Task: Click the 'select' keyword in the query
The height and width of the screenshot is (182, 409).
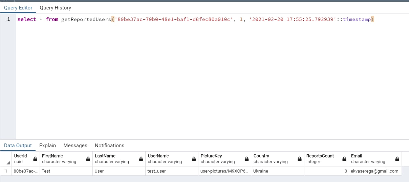Action: pos(27,19)
